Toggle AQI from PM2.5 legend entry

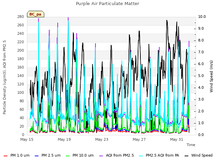pyautogui.click(x=116, y=156)
